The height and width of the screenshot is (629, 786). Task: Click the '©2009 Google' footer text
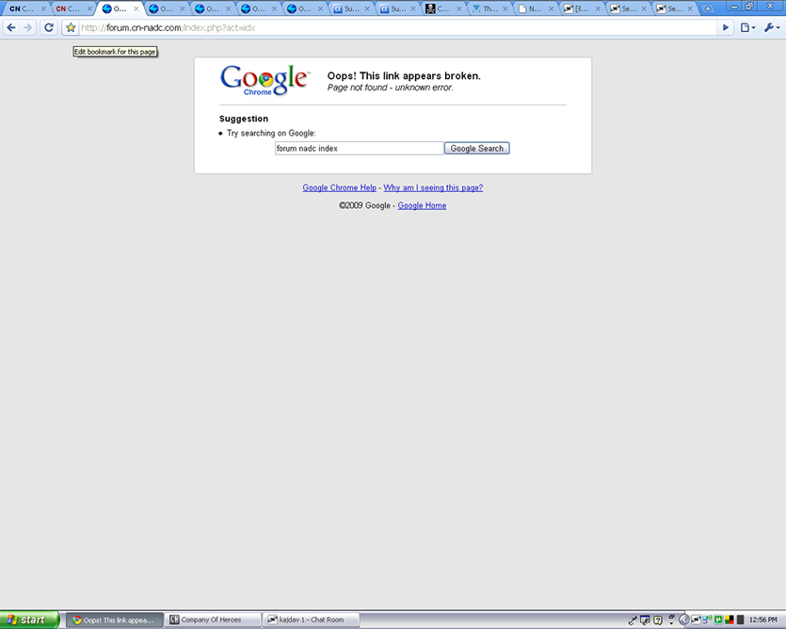pyautogui.click(x=364, y=205)
